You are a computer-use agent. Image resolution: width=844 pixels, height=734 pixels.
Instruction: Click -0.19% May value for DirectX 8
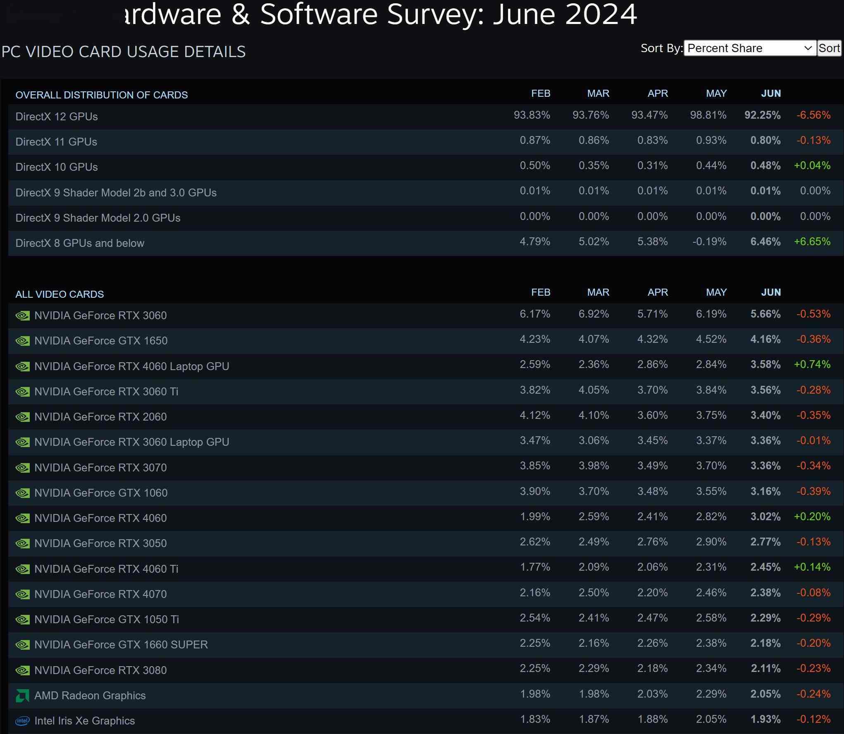coord(709,242)
